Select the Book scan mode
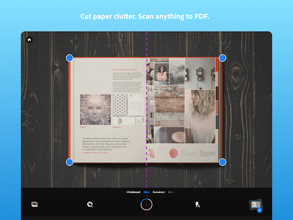The image size is (293, 220). click(x=146, y=192)
